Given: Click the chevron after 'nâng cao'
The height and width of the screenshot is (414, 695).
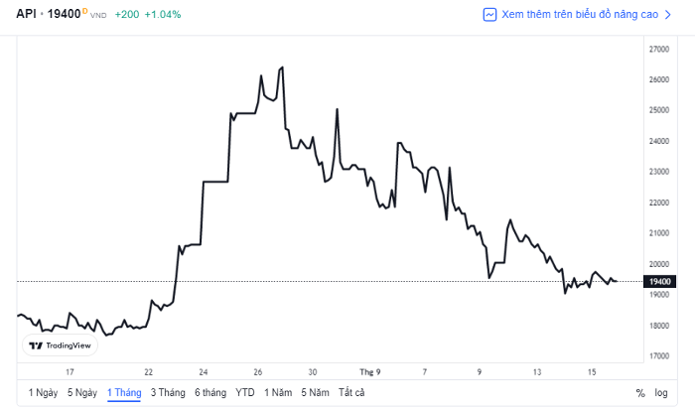Looking at the screenshot, I should (x=668, y=15).
